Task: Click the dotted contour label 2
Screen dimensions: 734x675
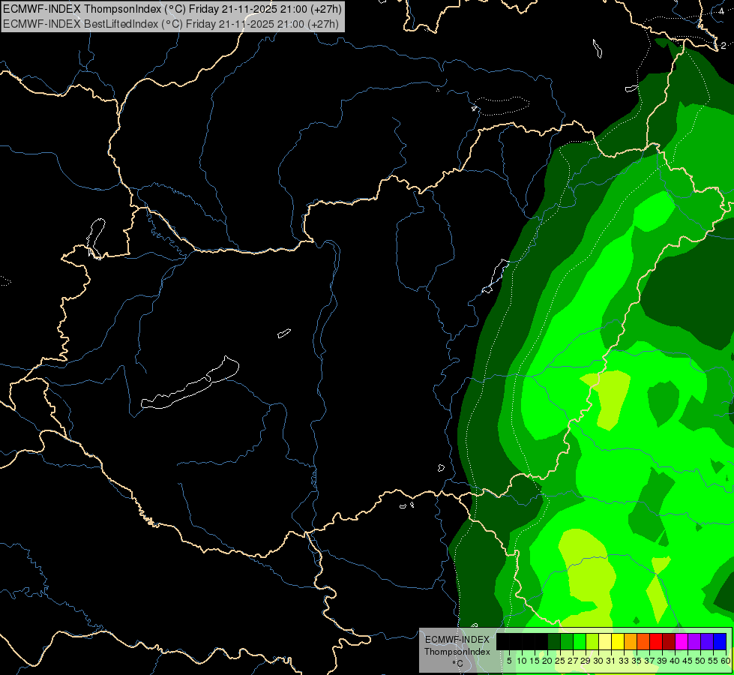Action: click(724, 46)
